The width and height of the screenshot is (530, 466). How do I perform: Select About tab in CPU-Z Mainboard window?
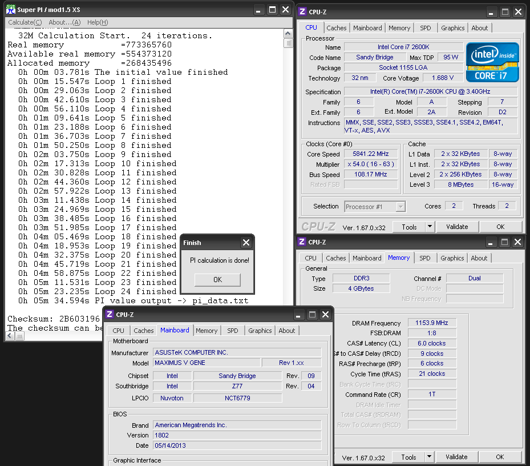(x=286, y=331)
